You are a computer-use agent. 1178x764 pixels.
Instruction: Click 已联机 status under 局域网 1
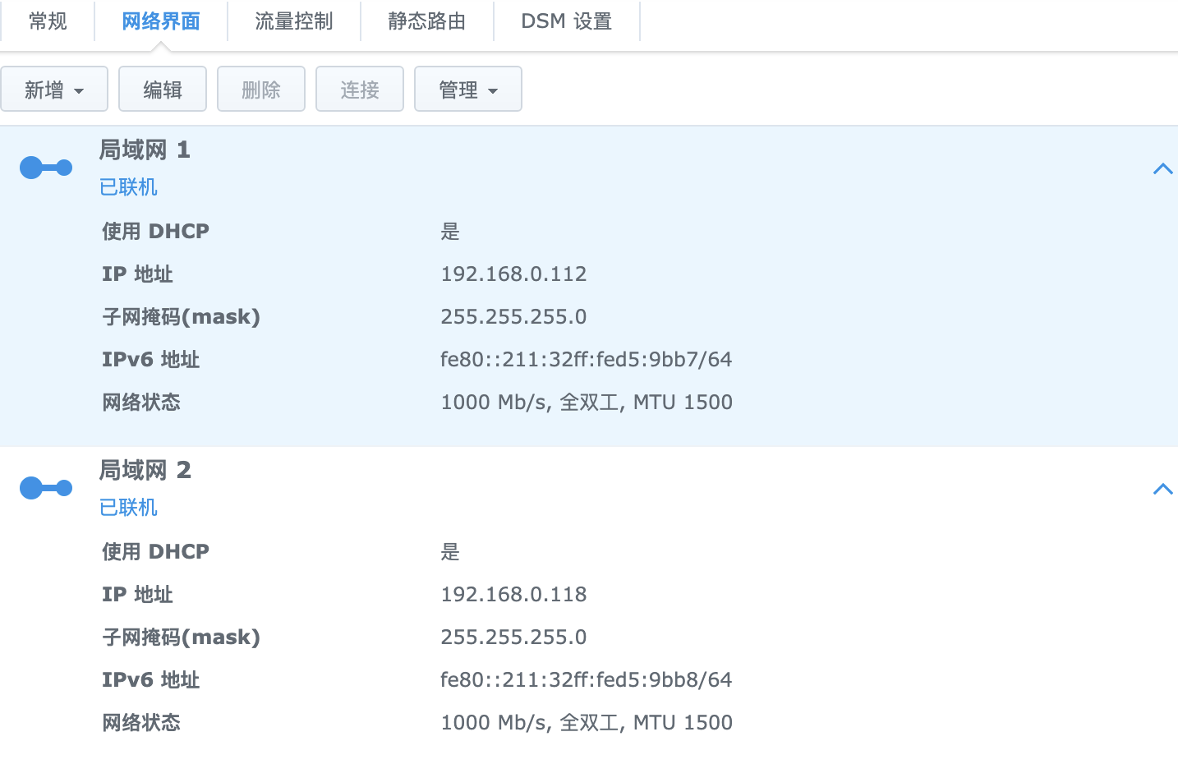128,187
